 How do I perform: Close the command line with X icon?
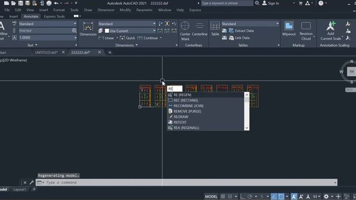coord(24,183)
